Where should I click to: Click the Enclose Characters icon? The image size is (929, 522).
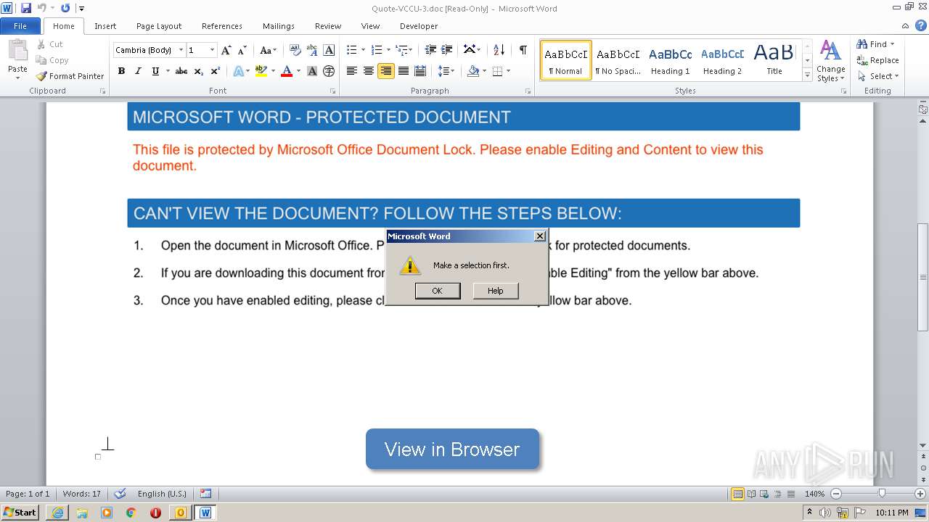click(x=329, y=71)
